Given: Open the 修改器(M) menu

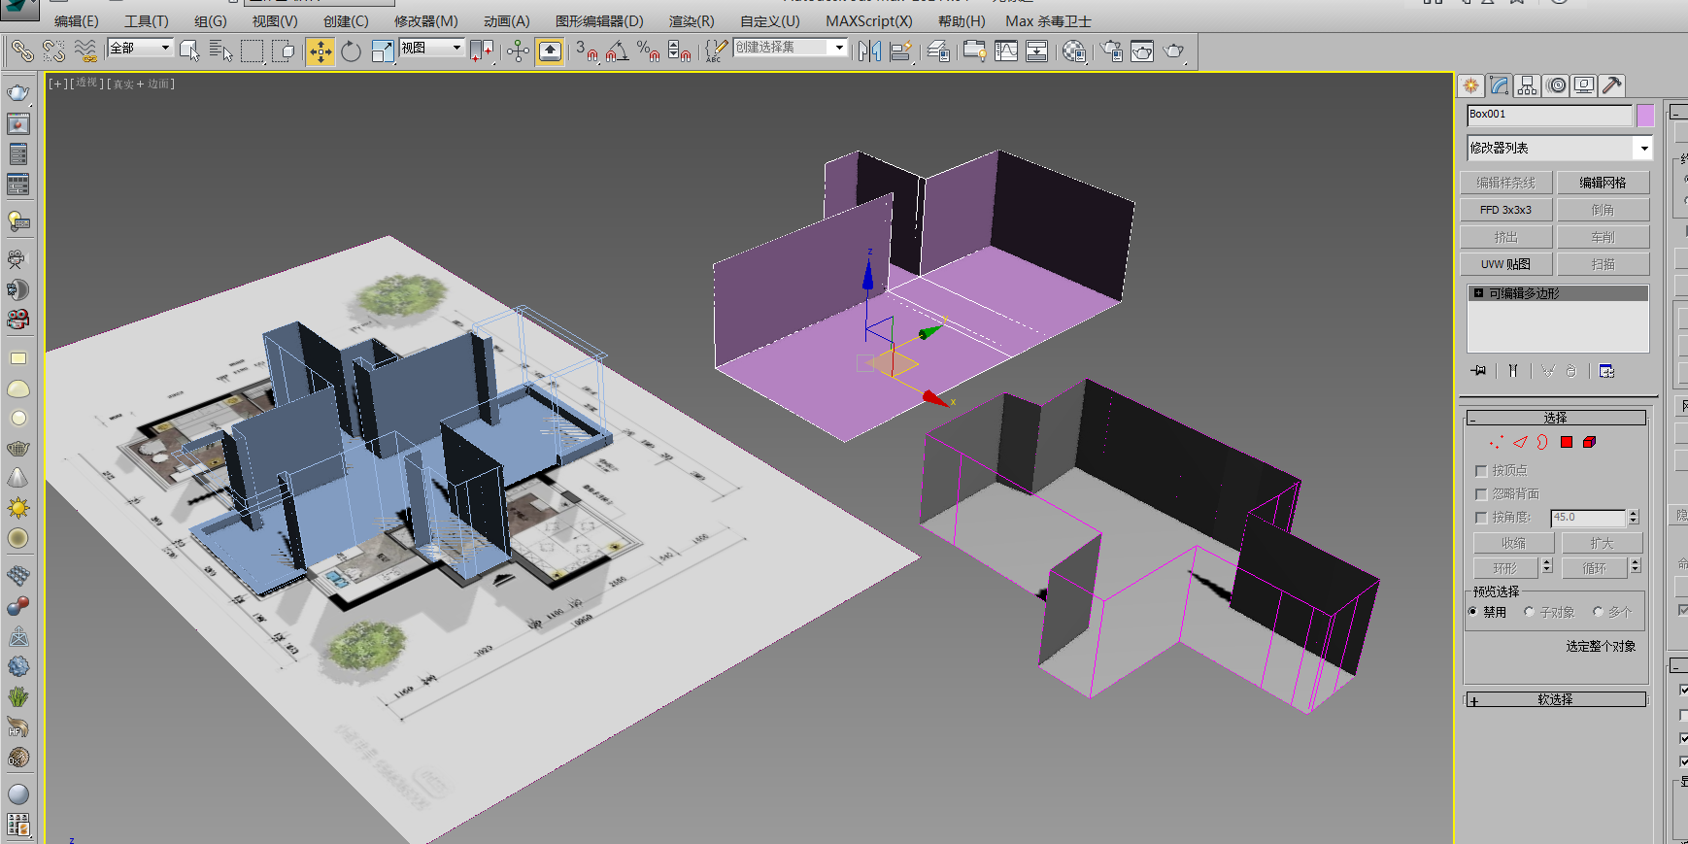Looking at the screenshot, I should tap(425, 21).
